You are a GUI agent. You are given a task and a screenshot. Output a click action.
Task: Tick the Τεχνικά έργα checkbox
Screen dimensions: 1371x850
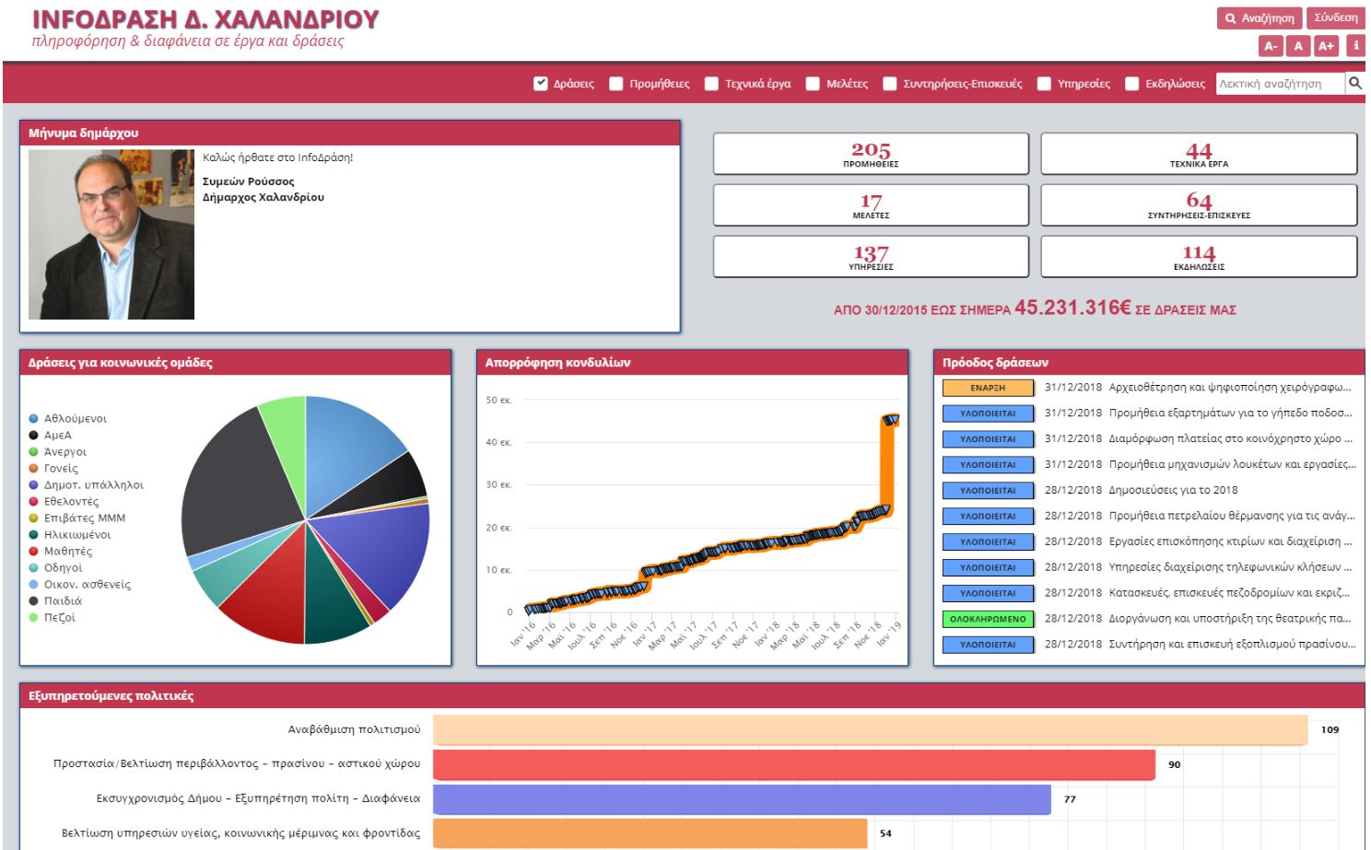pyautogui.click(x=711, y=84)
